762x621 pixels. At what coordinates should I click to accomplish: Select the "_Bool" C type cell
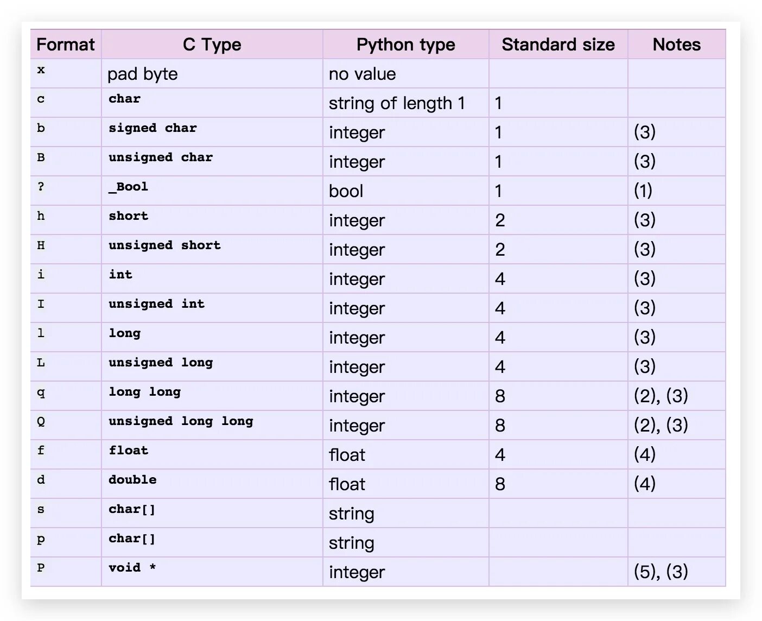click(x=129, y=187)
